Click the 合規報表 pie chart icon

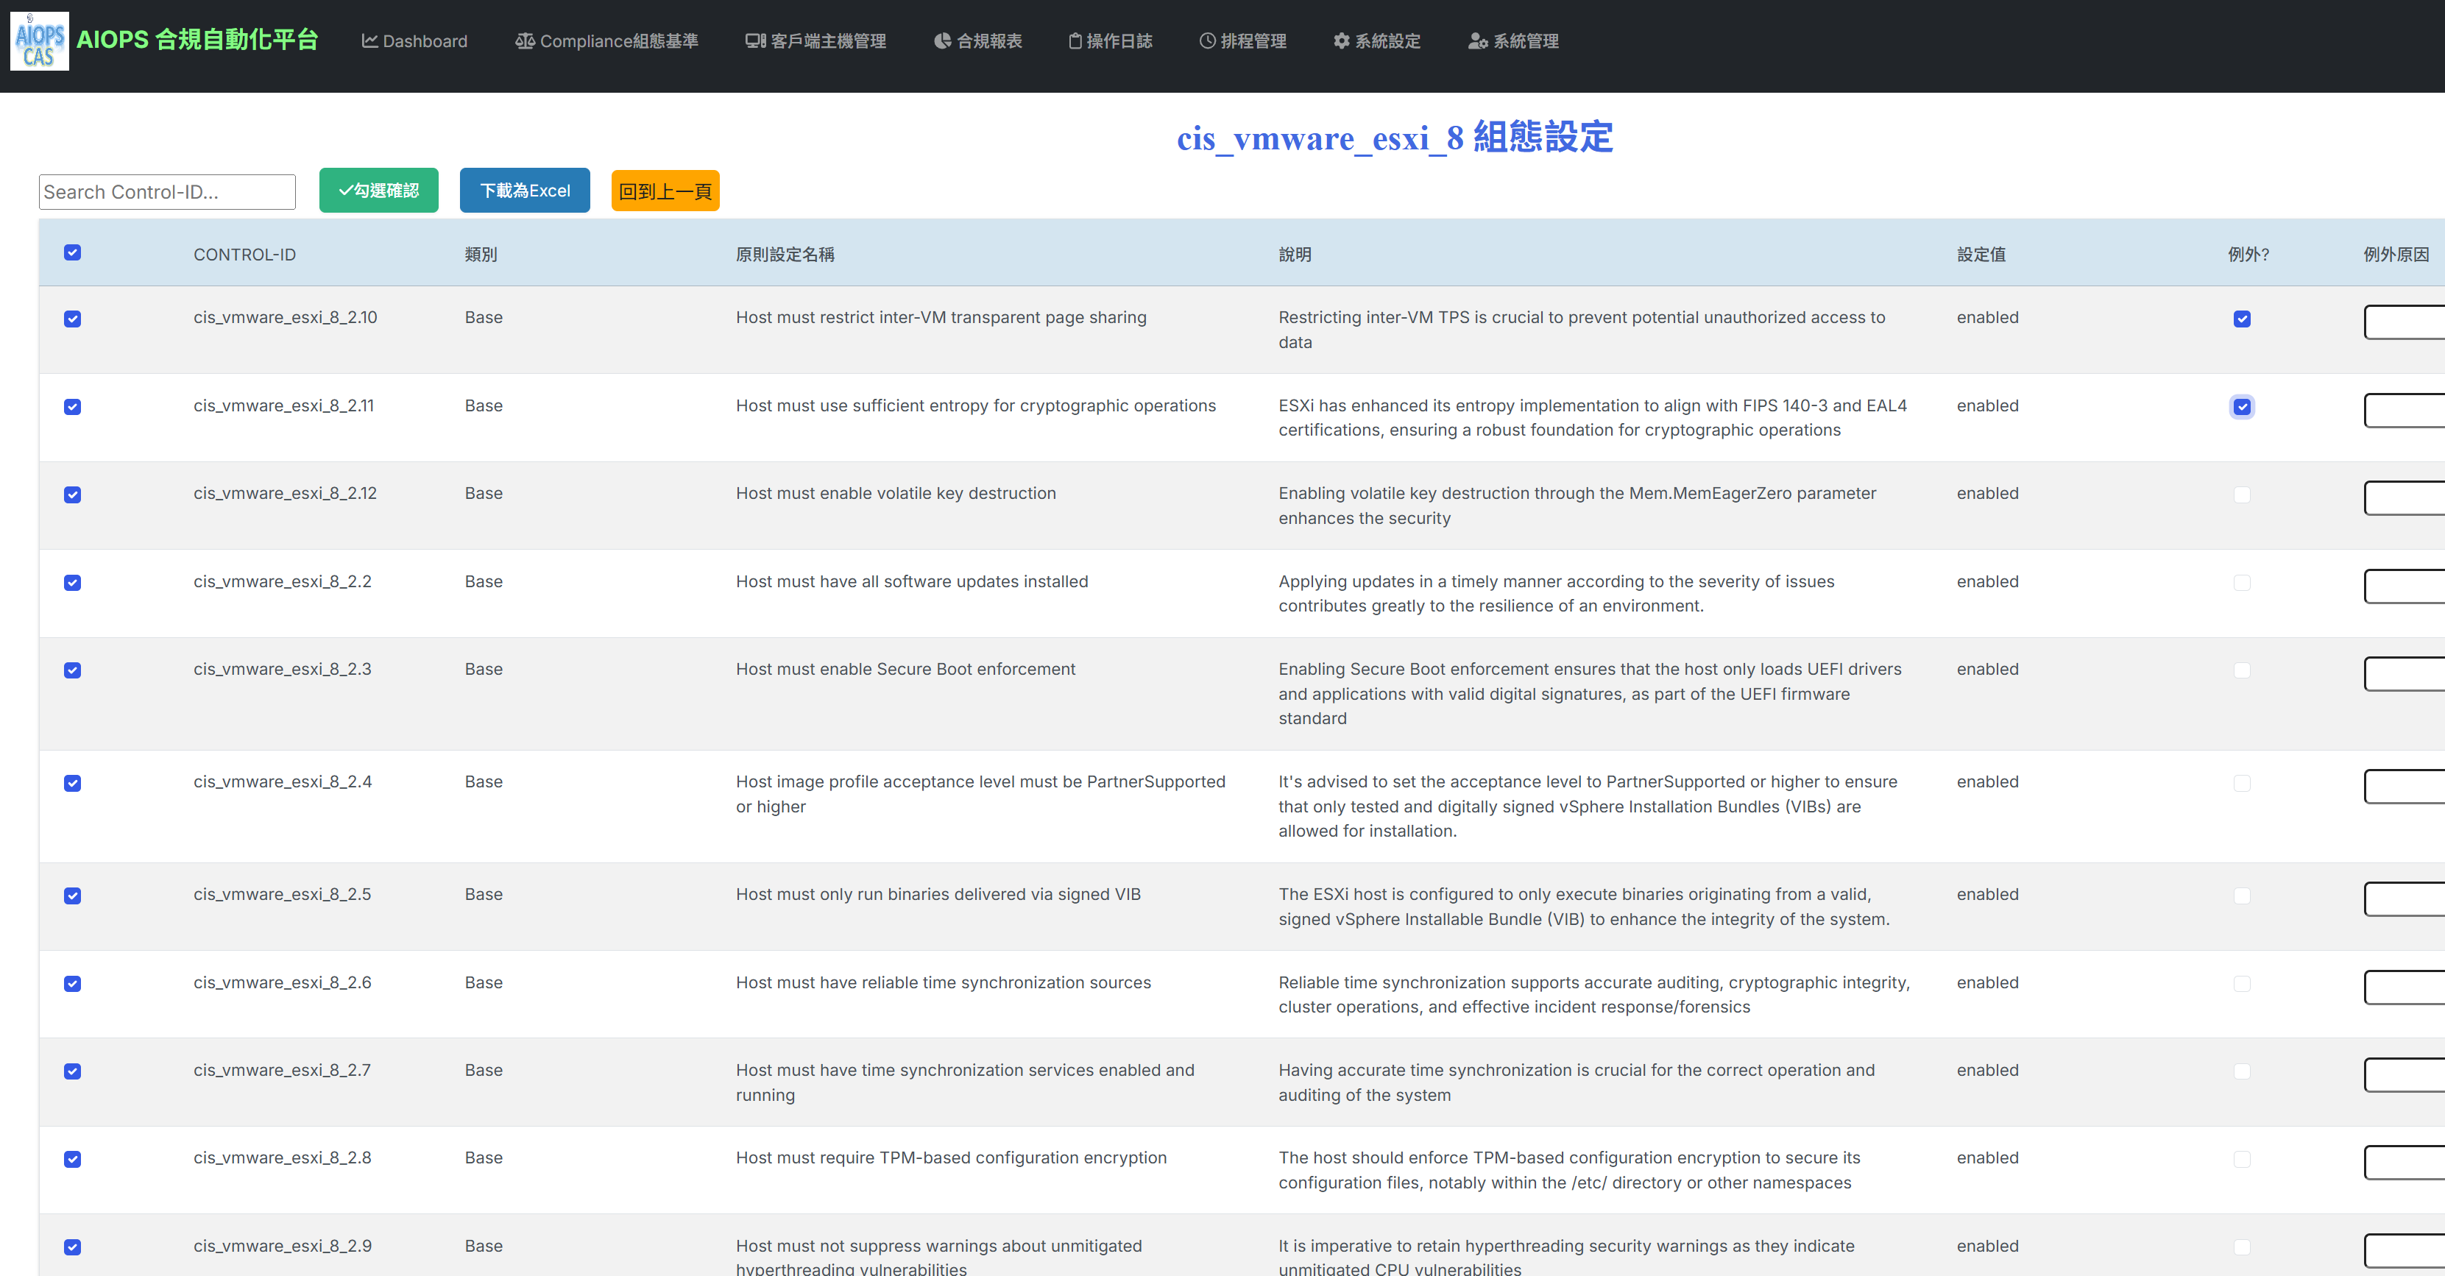[943, 40]
